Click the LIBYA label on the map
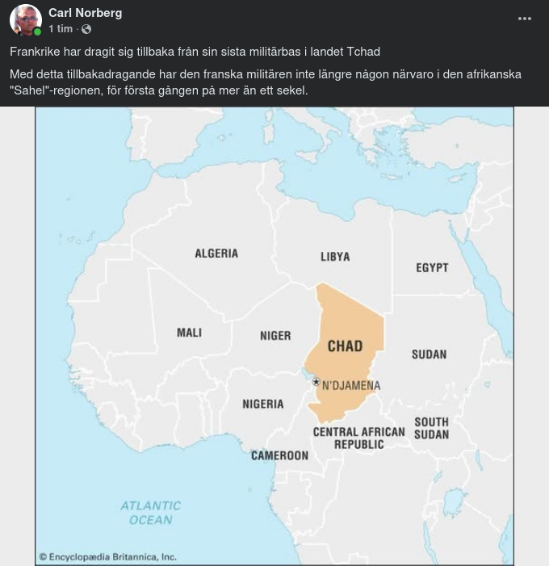The image size is (549, 566). [335, 257]
